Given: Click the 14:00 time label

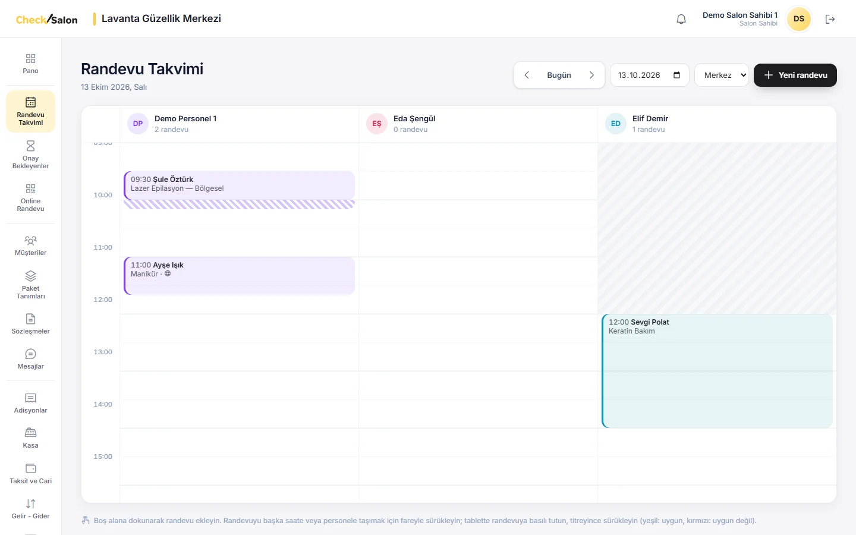Looking at the screenshot, I should point(103,404).
